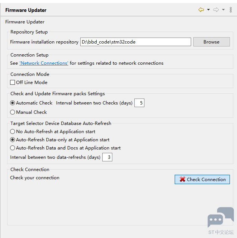The width and height of the screenshot is (237, 238).
Task: Browse for firmware repository folder
Action: click(x=211, y=42)
